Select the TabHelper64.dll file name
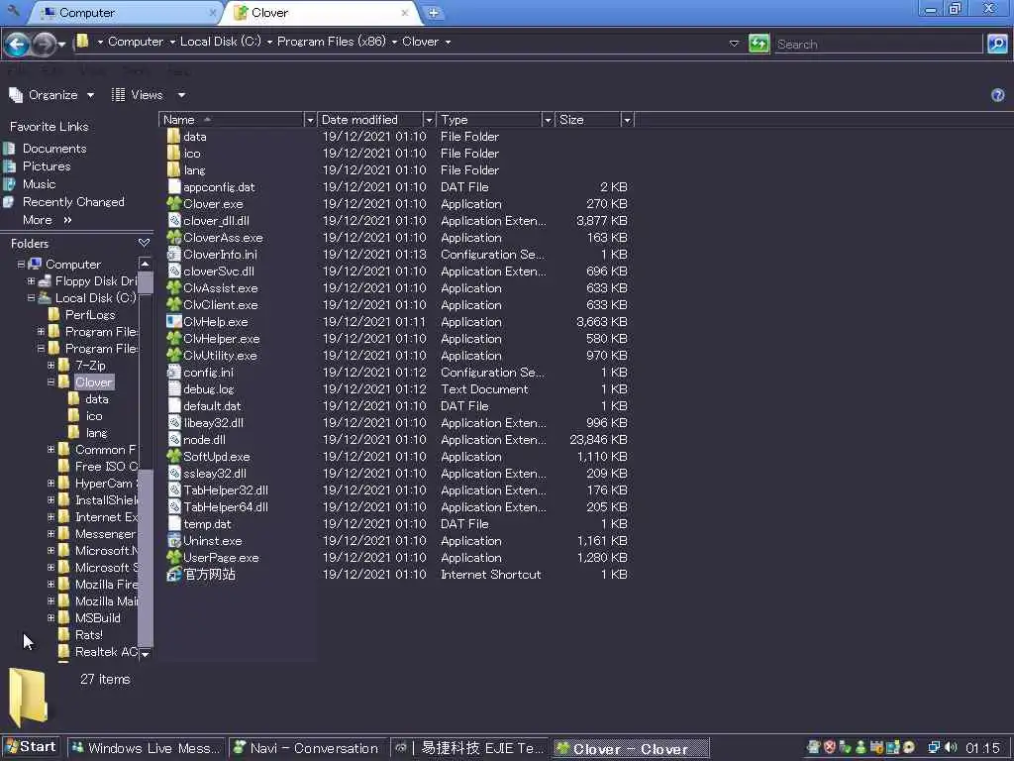Viewport: 1014px width, 761px height. click(226, 506)
